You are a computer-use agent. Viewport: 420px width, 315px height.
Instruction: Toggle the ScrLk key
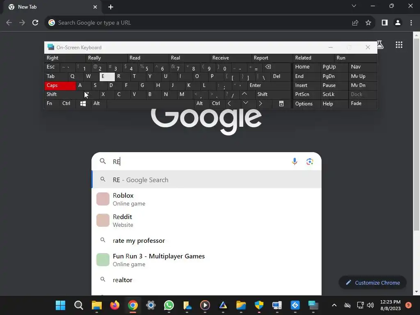pos(334,94)
